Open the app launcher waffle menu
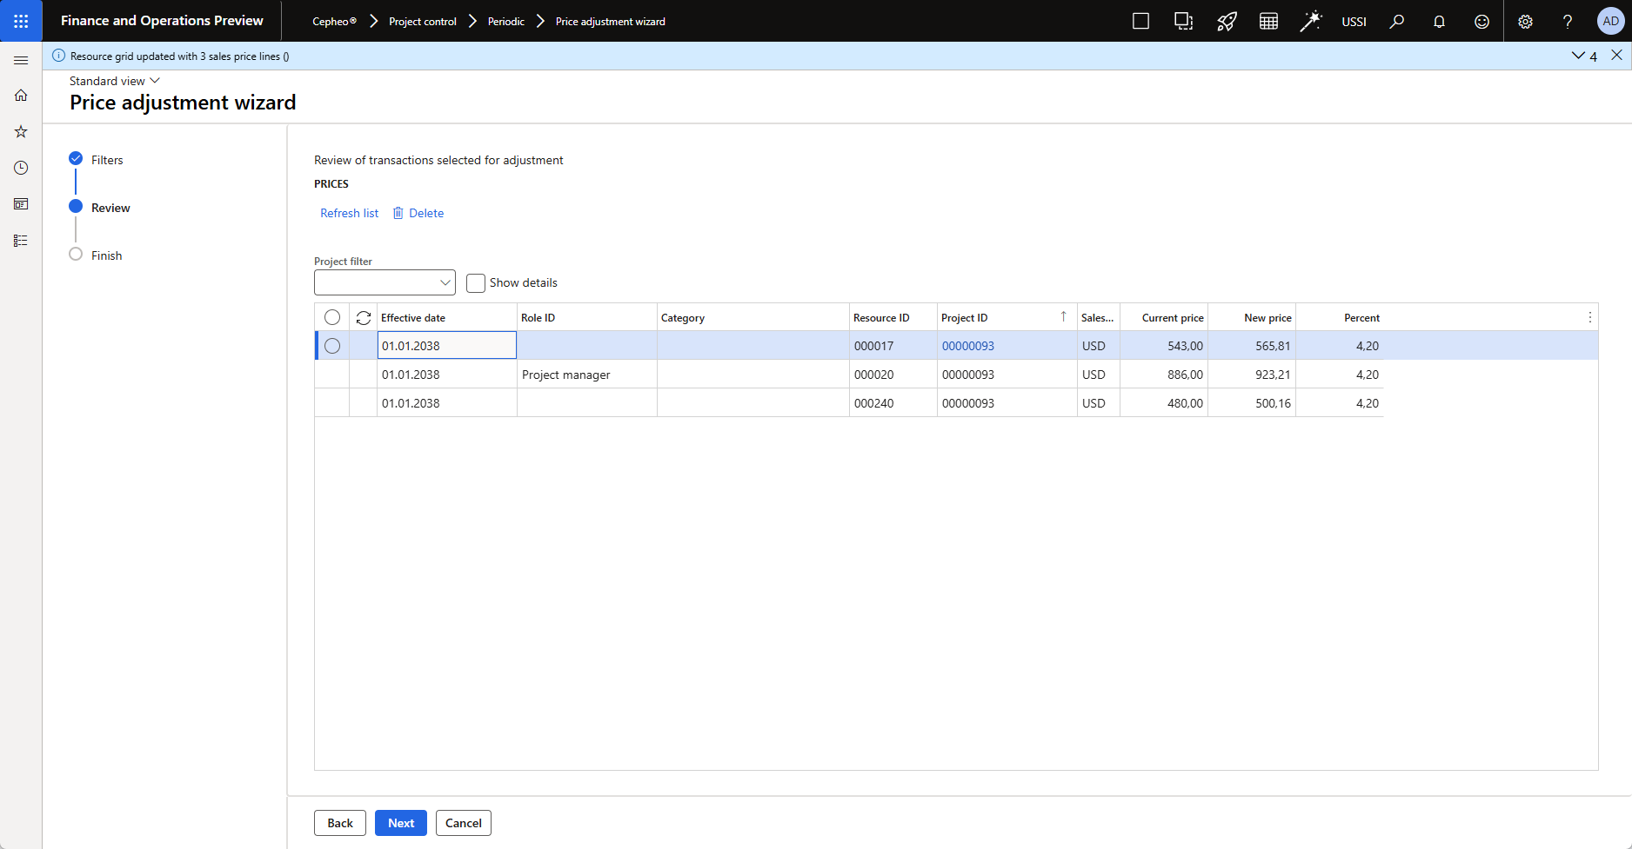The height and width of the screenshot is (849, 1632). [x=21, y=21]
